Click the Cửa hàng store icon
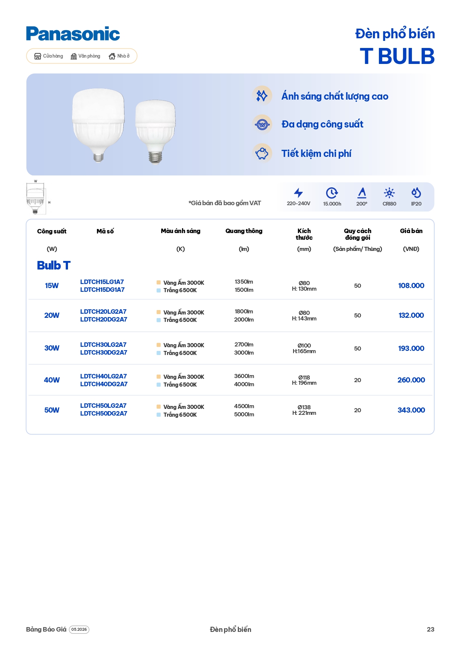Image resolution: width=461 pixels, height=652 pixels. click(x=38, y=56)
